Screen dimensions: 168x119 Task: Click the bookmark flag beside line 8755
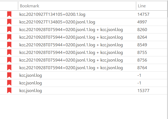tap(9, 52)
